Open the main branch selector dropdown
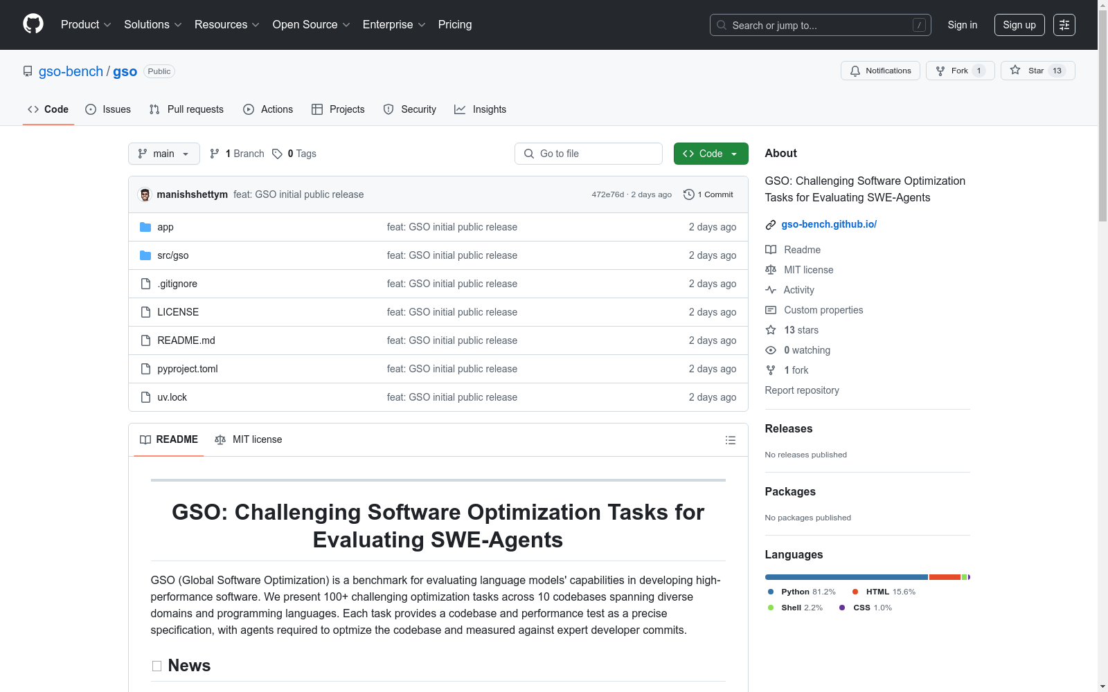The height and width of the screenshot is (692, 1108). click(x=164, y=154)
